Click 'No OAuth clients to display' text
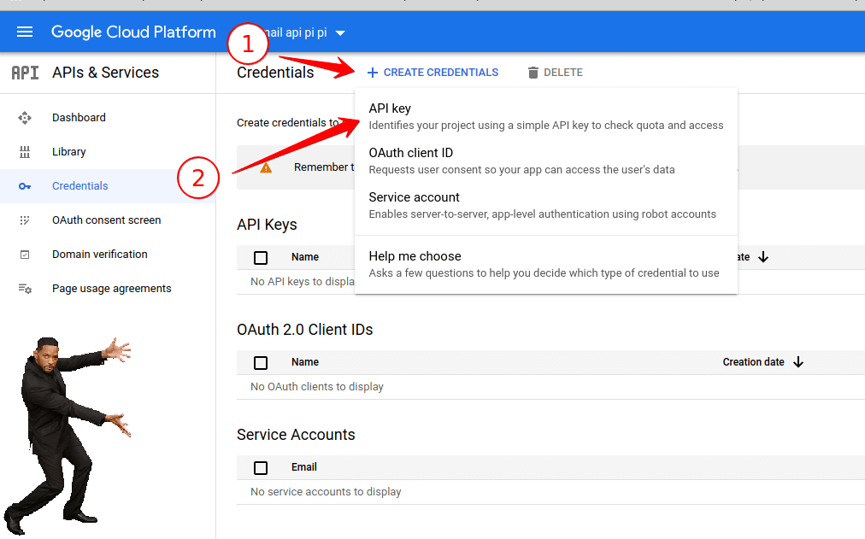Viewport: 865px width, 539px height. (x=316, y=387)
